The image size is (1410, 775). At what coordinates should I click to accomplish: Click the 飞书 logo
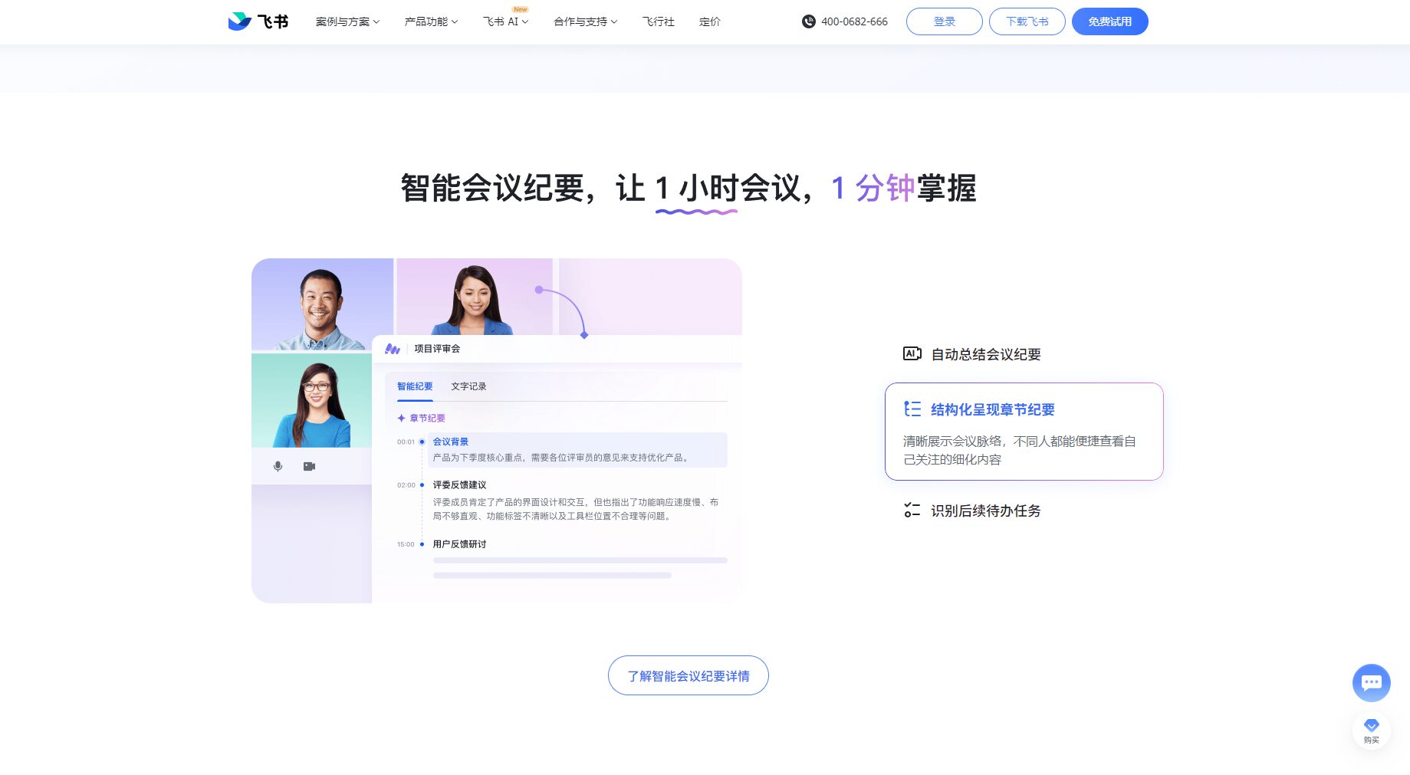[x=258, y=21]
